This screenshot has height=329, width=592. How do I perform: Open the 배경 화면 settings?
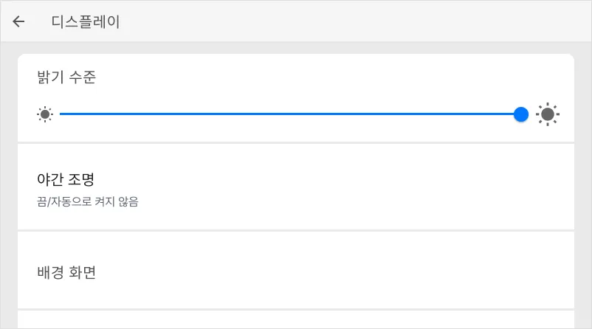295,272
